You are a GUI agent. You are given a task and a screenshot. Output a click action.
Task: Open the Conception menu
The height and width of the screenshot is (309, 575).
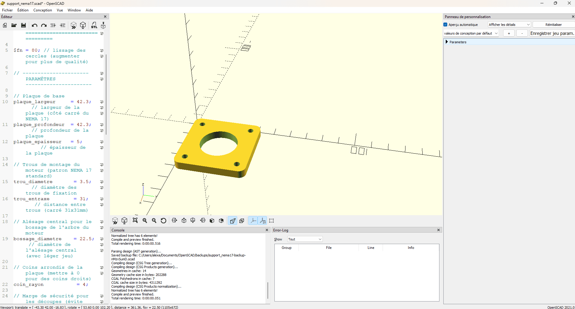coord(43,10)
